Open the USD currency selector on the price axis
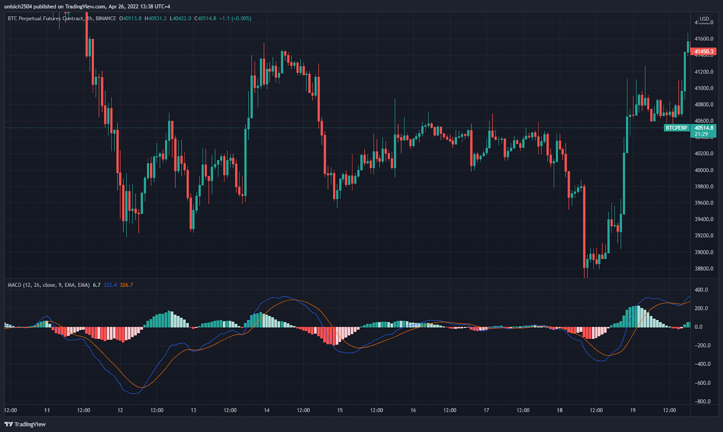This screenshot has height=432, width=723. [704, 19]
